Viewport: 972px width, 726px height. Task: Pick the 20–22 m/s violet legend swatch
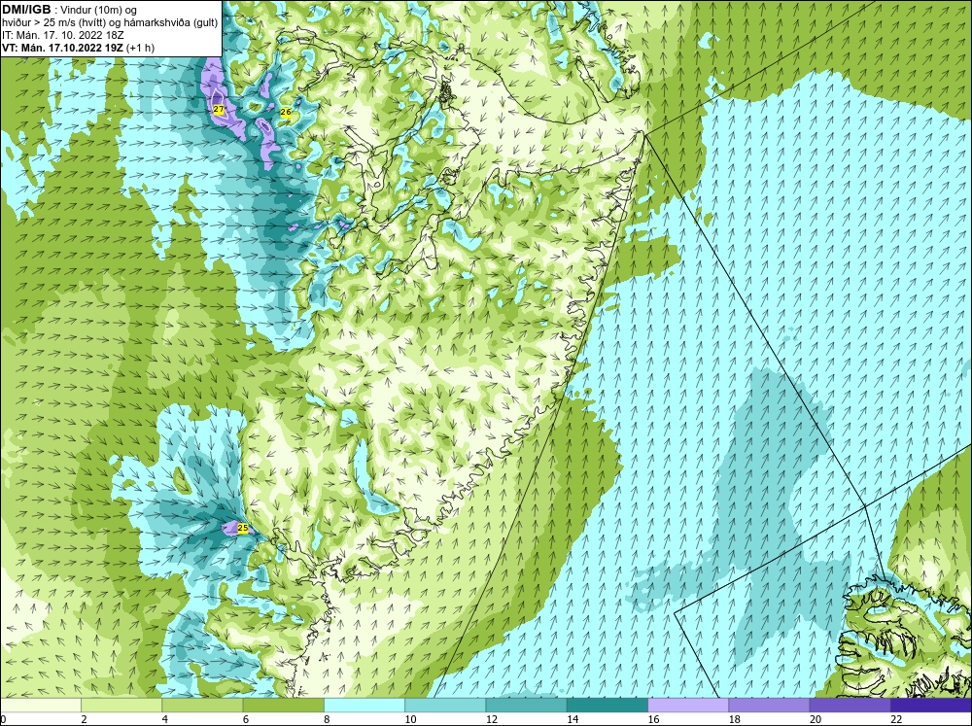[850, 705]
